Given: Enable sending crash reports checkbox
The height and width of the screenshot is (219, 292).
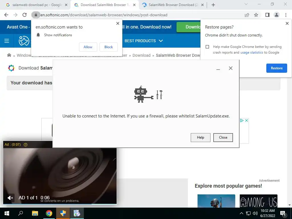Looking at the screenshot, I should [x=207, y=47].
